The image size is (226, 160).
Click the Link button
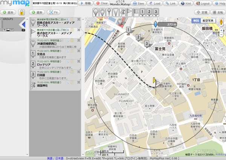pyautogui.click(x=171, y=3)
